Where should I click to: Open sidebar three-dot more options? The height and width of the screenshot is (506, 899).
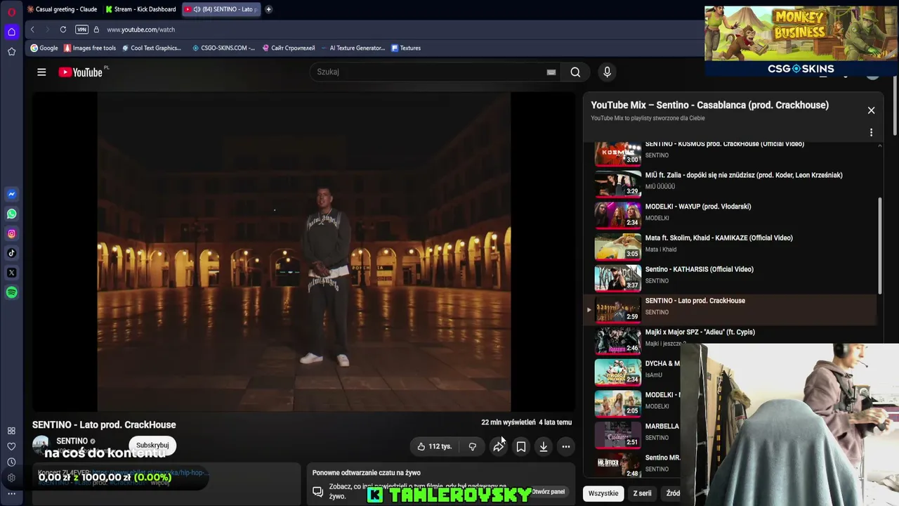pyautogui.click(x=11, y=493)
